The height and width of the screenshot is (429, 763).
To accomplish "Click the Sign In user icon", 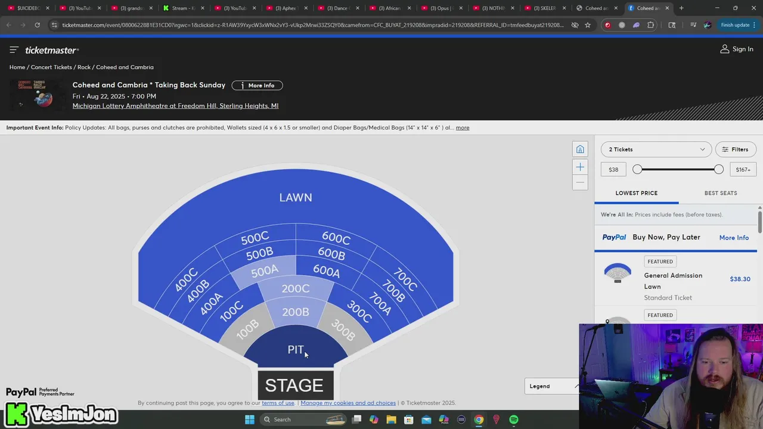I will pos(724,49).
